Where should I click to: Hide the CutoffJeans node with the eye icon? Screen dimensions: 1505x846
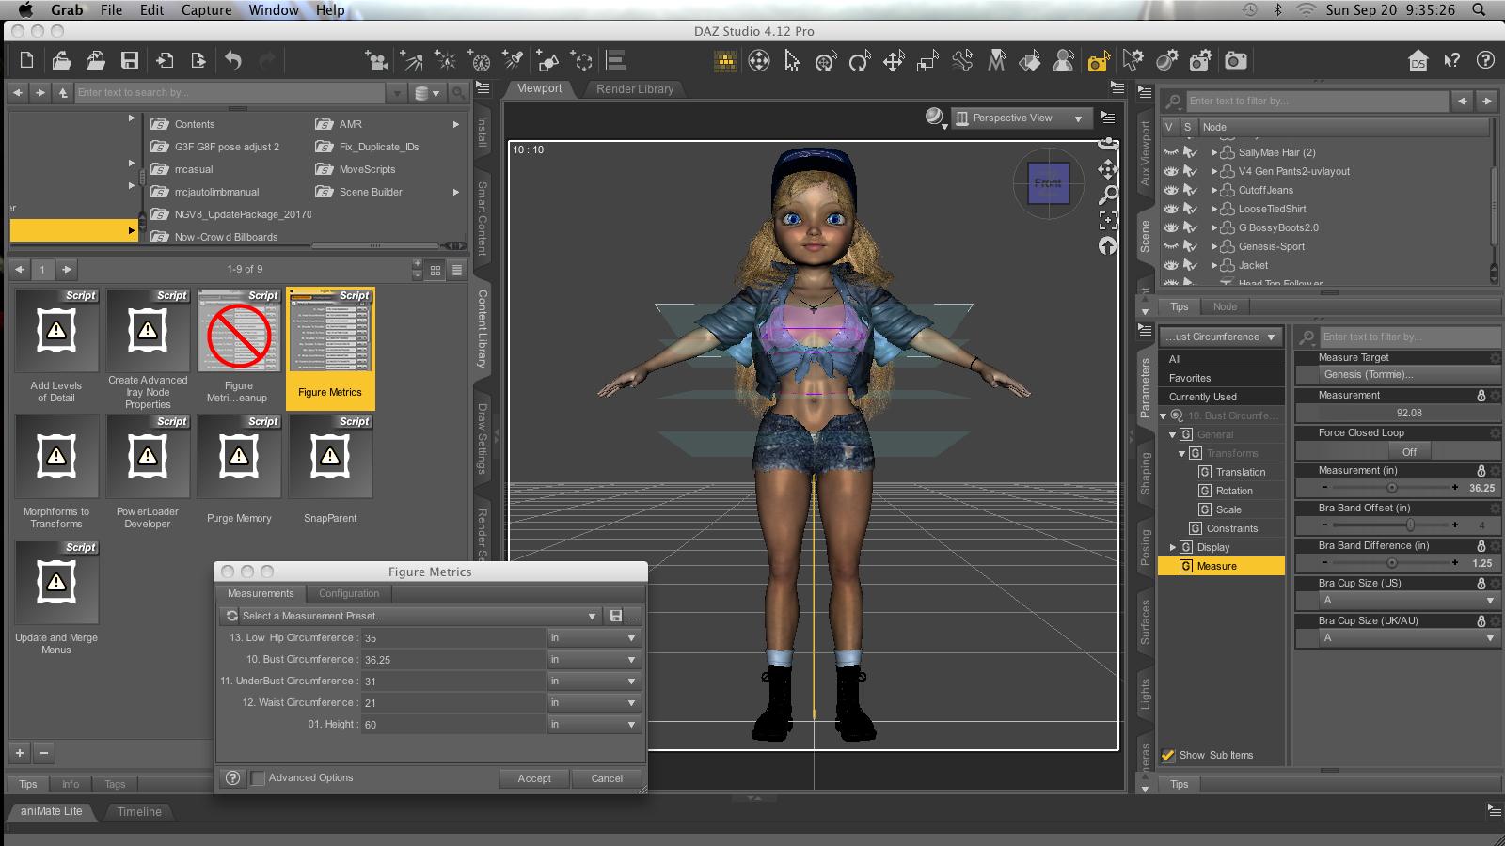click(1170, 190)
